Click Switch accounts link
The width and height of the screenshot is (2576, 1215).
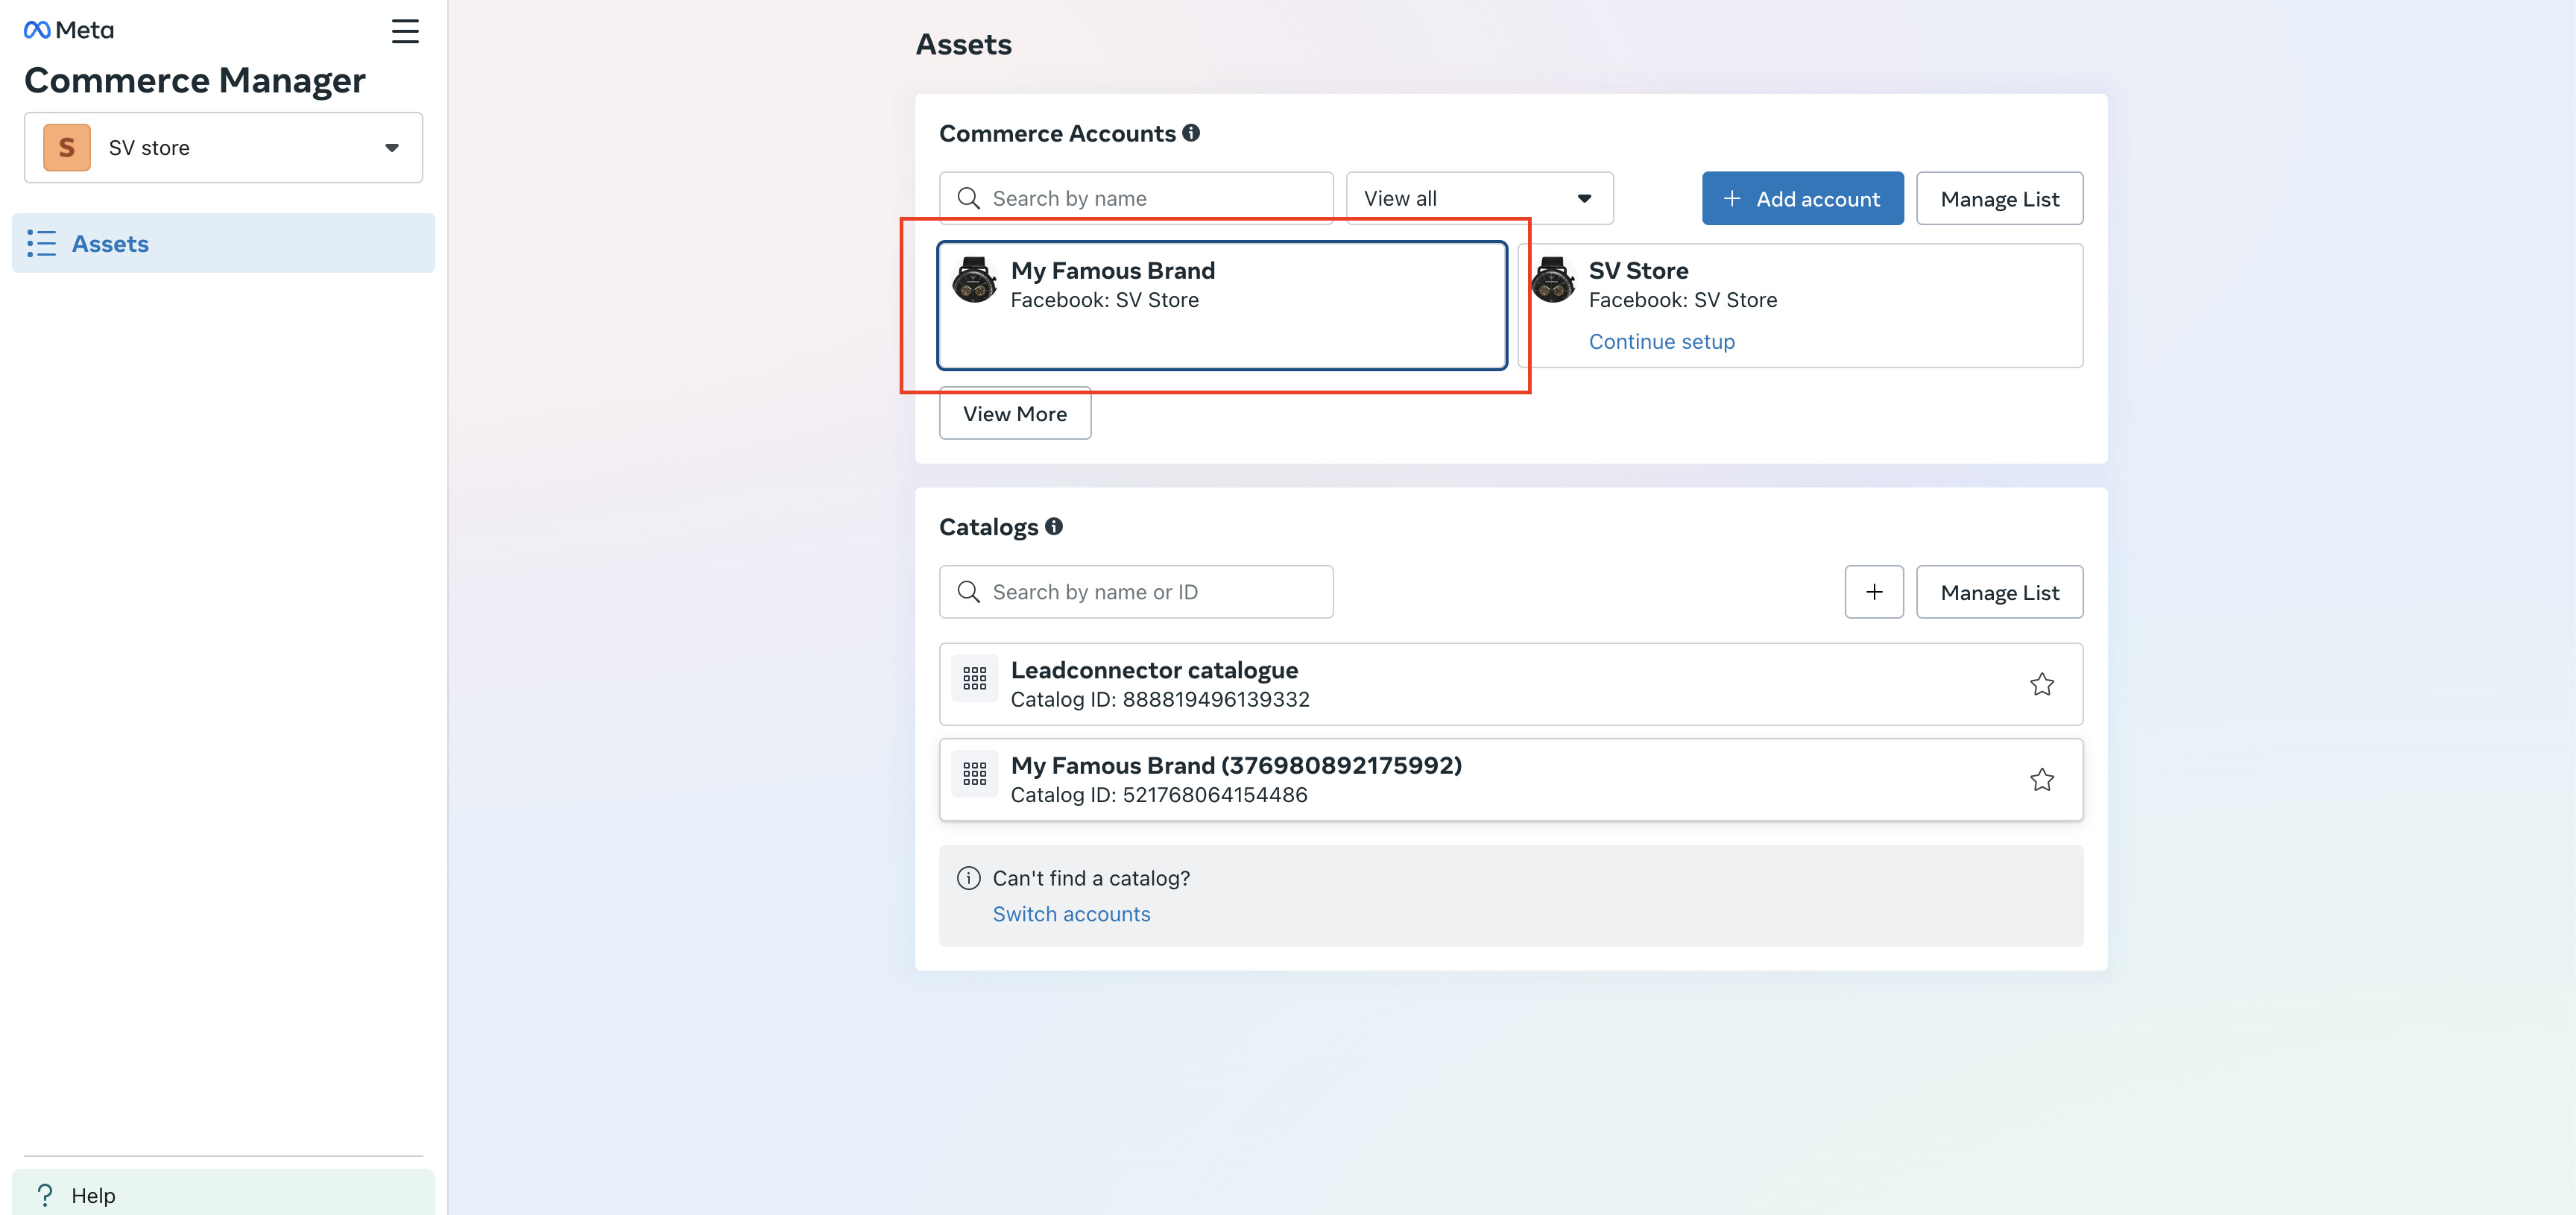tap(1071, 914)
